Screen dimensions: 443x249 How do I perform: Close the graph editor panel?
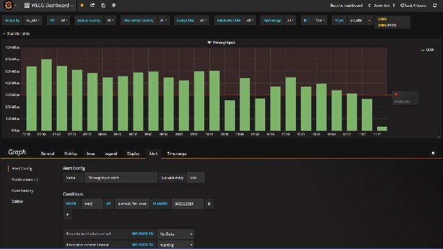(433, 153)
